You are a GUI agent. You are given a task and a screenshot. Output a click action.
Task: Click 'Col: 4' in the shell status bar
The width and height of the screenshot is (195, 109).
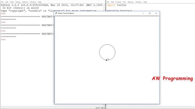pyautogui.click(x=103, y=108)
